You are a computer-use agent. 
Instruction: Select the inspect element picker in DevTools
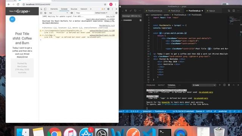coord(41,9)
